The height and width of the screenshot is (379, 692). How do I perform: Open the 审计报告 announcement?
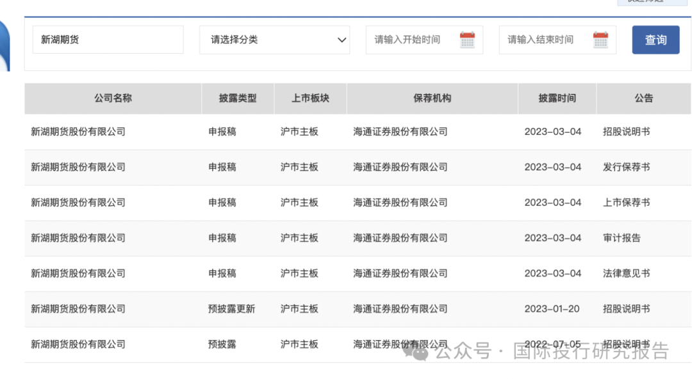(622, 238)
